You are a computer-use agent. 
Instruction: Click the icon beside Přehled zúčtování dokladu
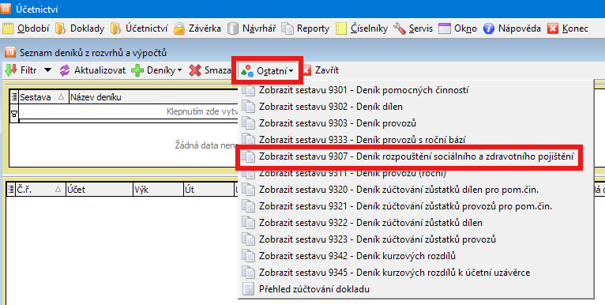249,289
